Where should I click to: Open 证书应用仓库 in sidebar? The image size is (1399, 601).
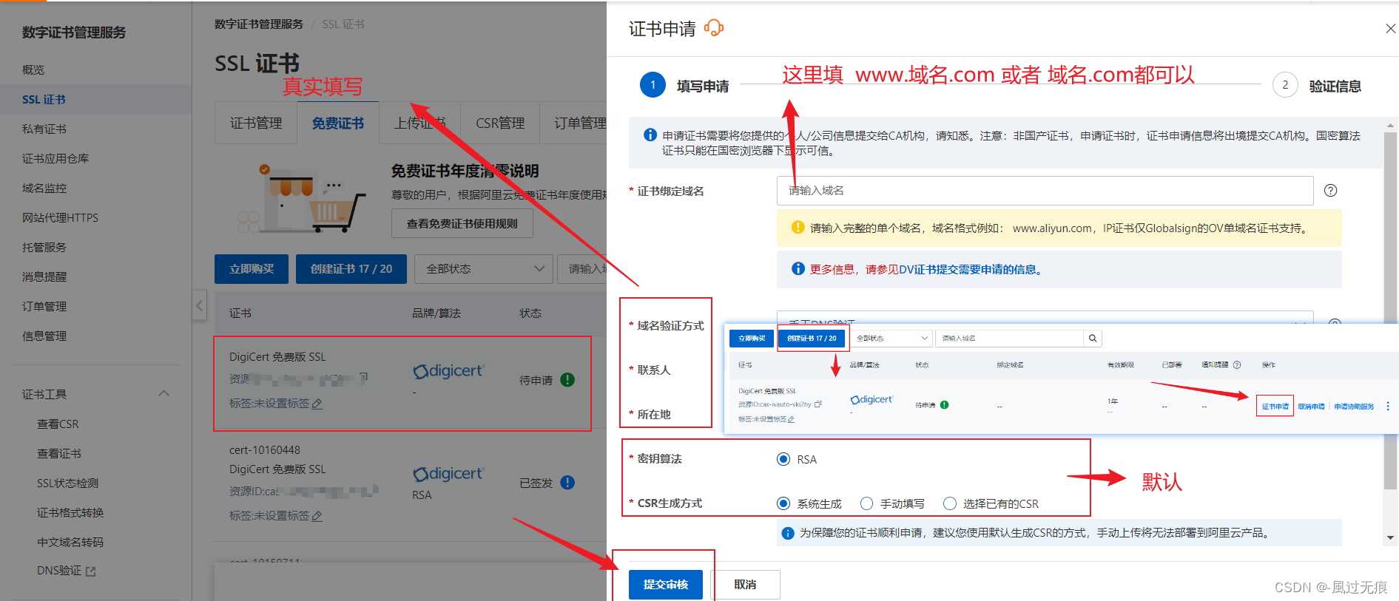[55, 158]
